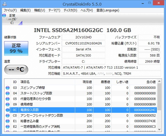Click the status orb for row E2

click(x=8, y=127)
